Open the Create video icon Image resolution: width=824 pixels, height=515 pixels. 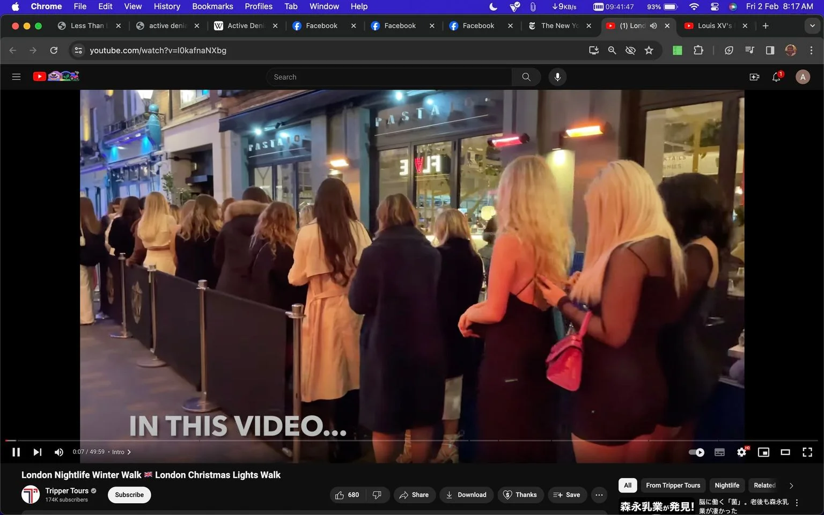(x=754, y=77)
